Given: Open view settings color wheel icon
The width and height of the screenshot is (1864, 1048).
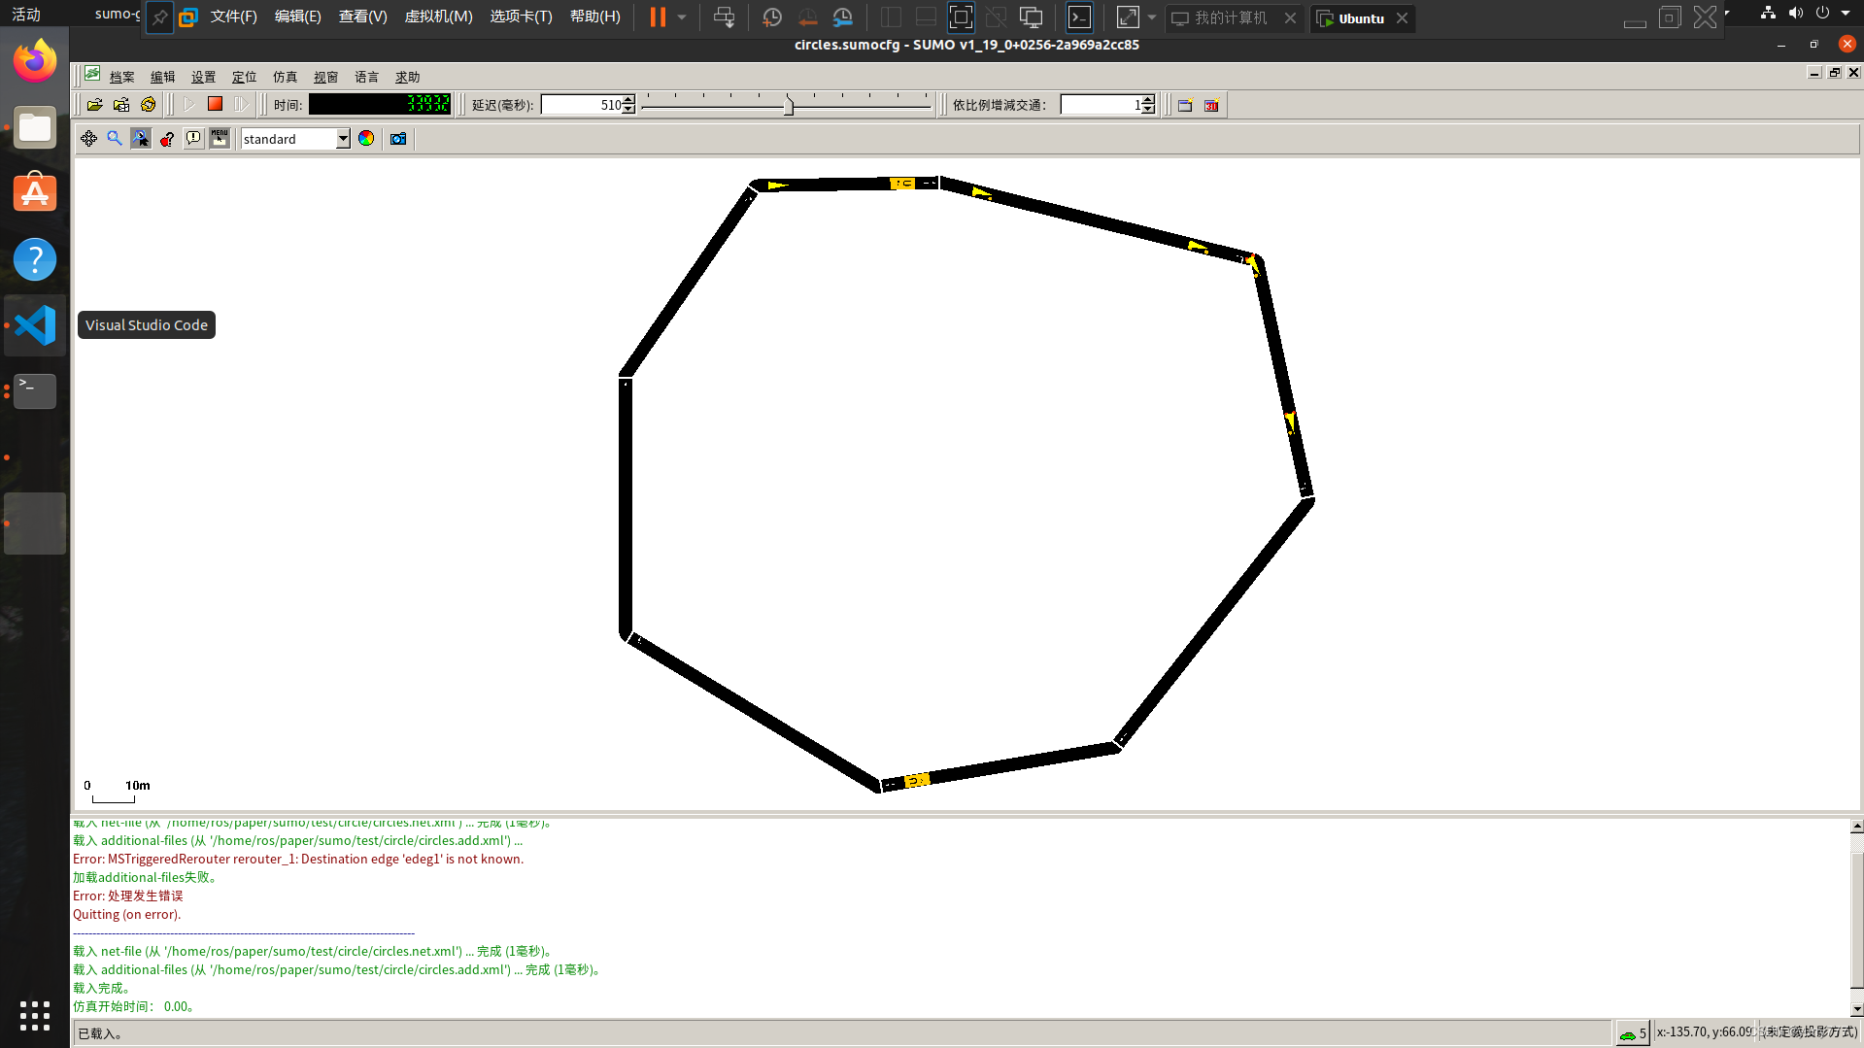Looking at the screenshot, I should [x=366, y=139].
